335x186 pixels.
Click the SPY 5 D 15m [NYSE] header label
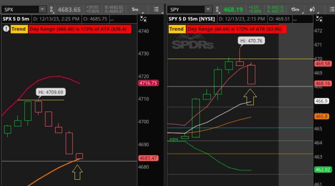coord(191,19)
